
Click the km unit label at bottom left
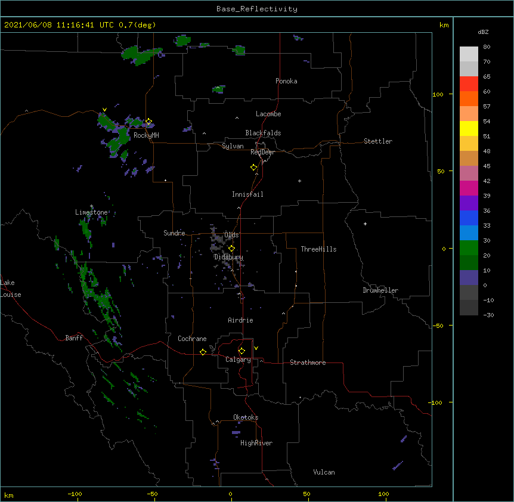pos(9,495)
